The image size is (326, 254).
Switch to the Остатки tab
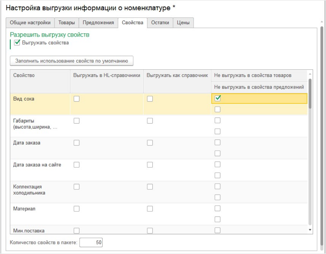click(x=160, y=23)
